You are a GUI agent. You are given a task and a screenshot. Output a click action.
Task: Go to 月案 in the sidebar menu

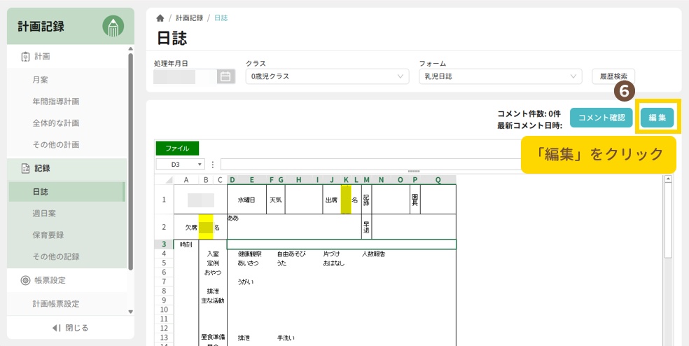coord(41,80)
